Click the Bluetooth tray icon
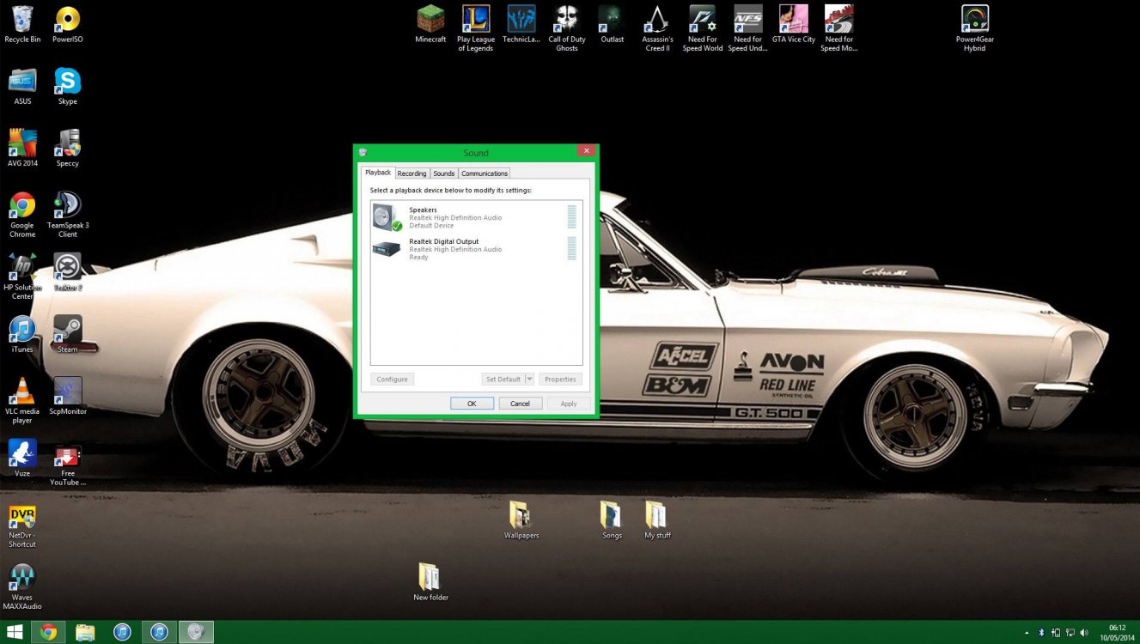 [x=1041, y=633]
